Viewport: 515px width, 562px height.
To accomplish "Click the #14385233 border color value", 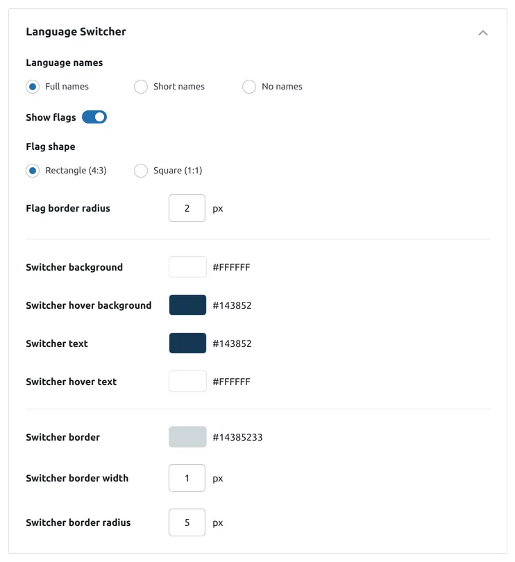I will click(x=237, y=437).
